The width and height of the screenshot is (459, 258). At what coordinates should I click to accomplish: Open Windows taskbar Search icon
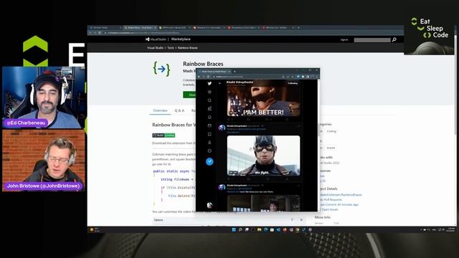tap(240, 229)
